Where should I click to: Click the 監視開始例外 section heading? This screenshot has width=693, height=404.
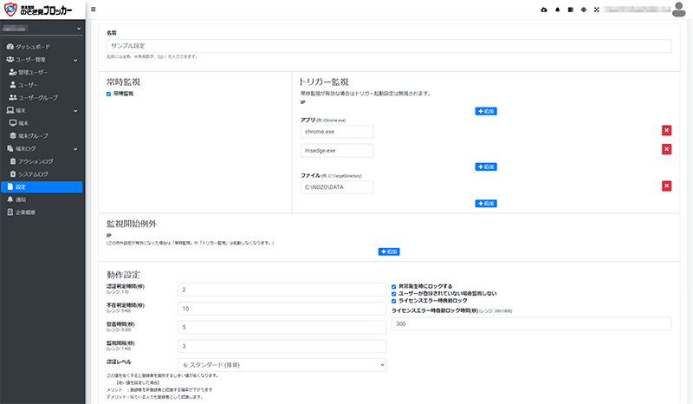click(x=132, y=224)
